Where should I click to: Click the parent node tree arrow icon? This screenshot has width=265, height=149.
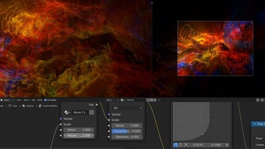[x=258, y=100]
